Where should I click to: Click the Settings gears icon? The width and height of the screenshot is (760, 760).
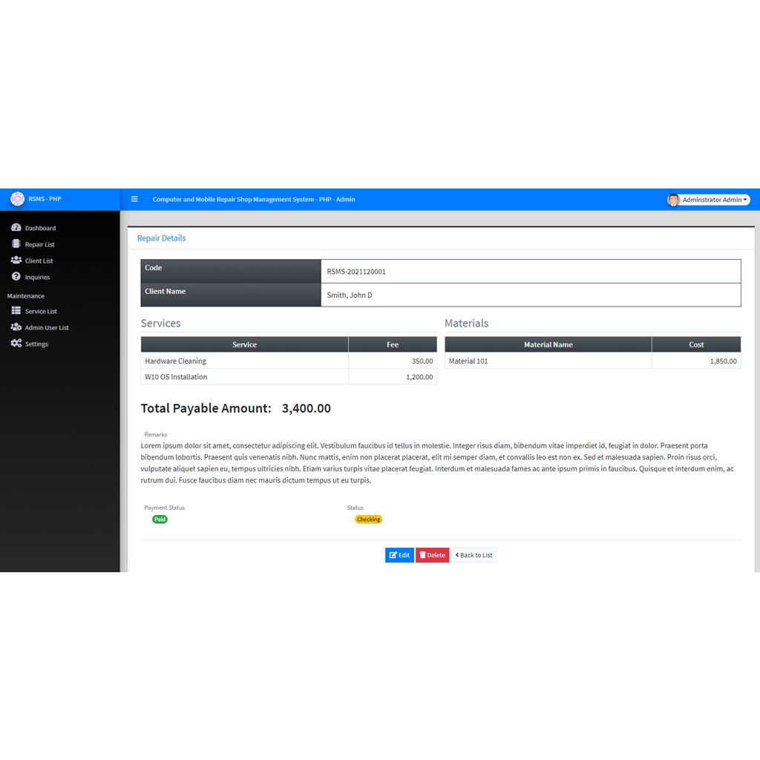pyautogui.click(x=16, y=344)
